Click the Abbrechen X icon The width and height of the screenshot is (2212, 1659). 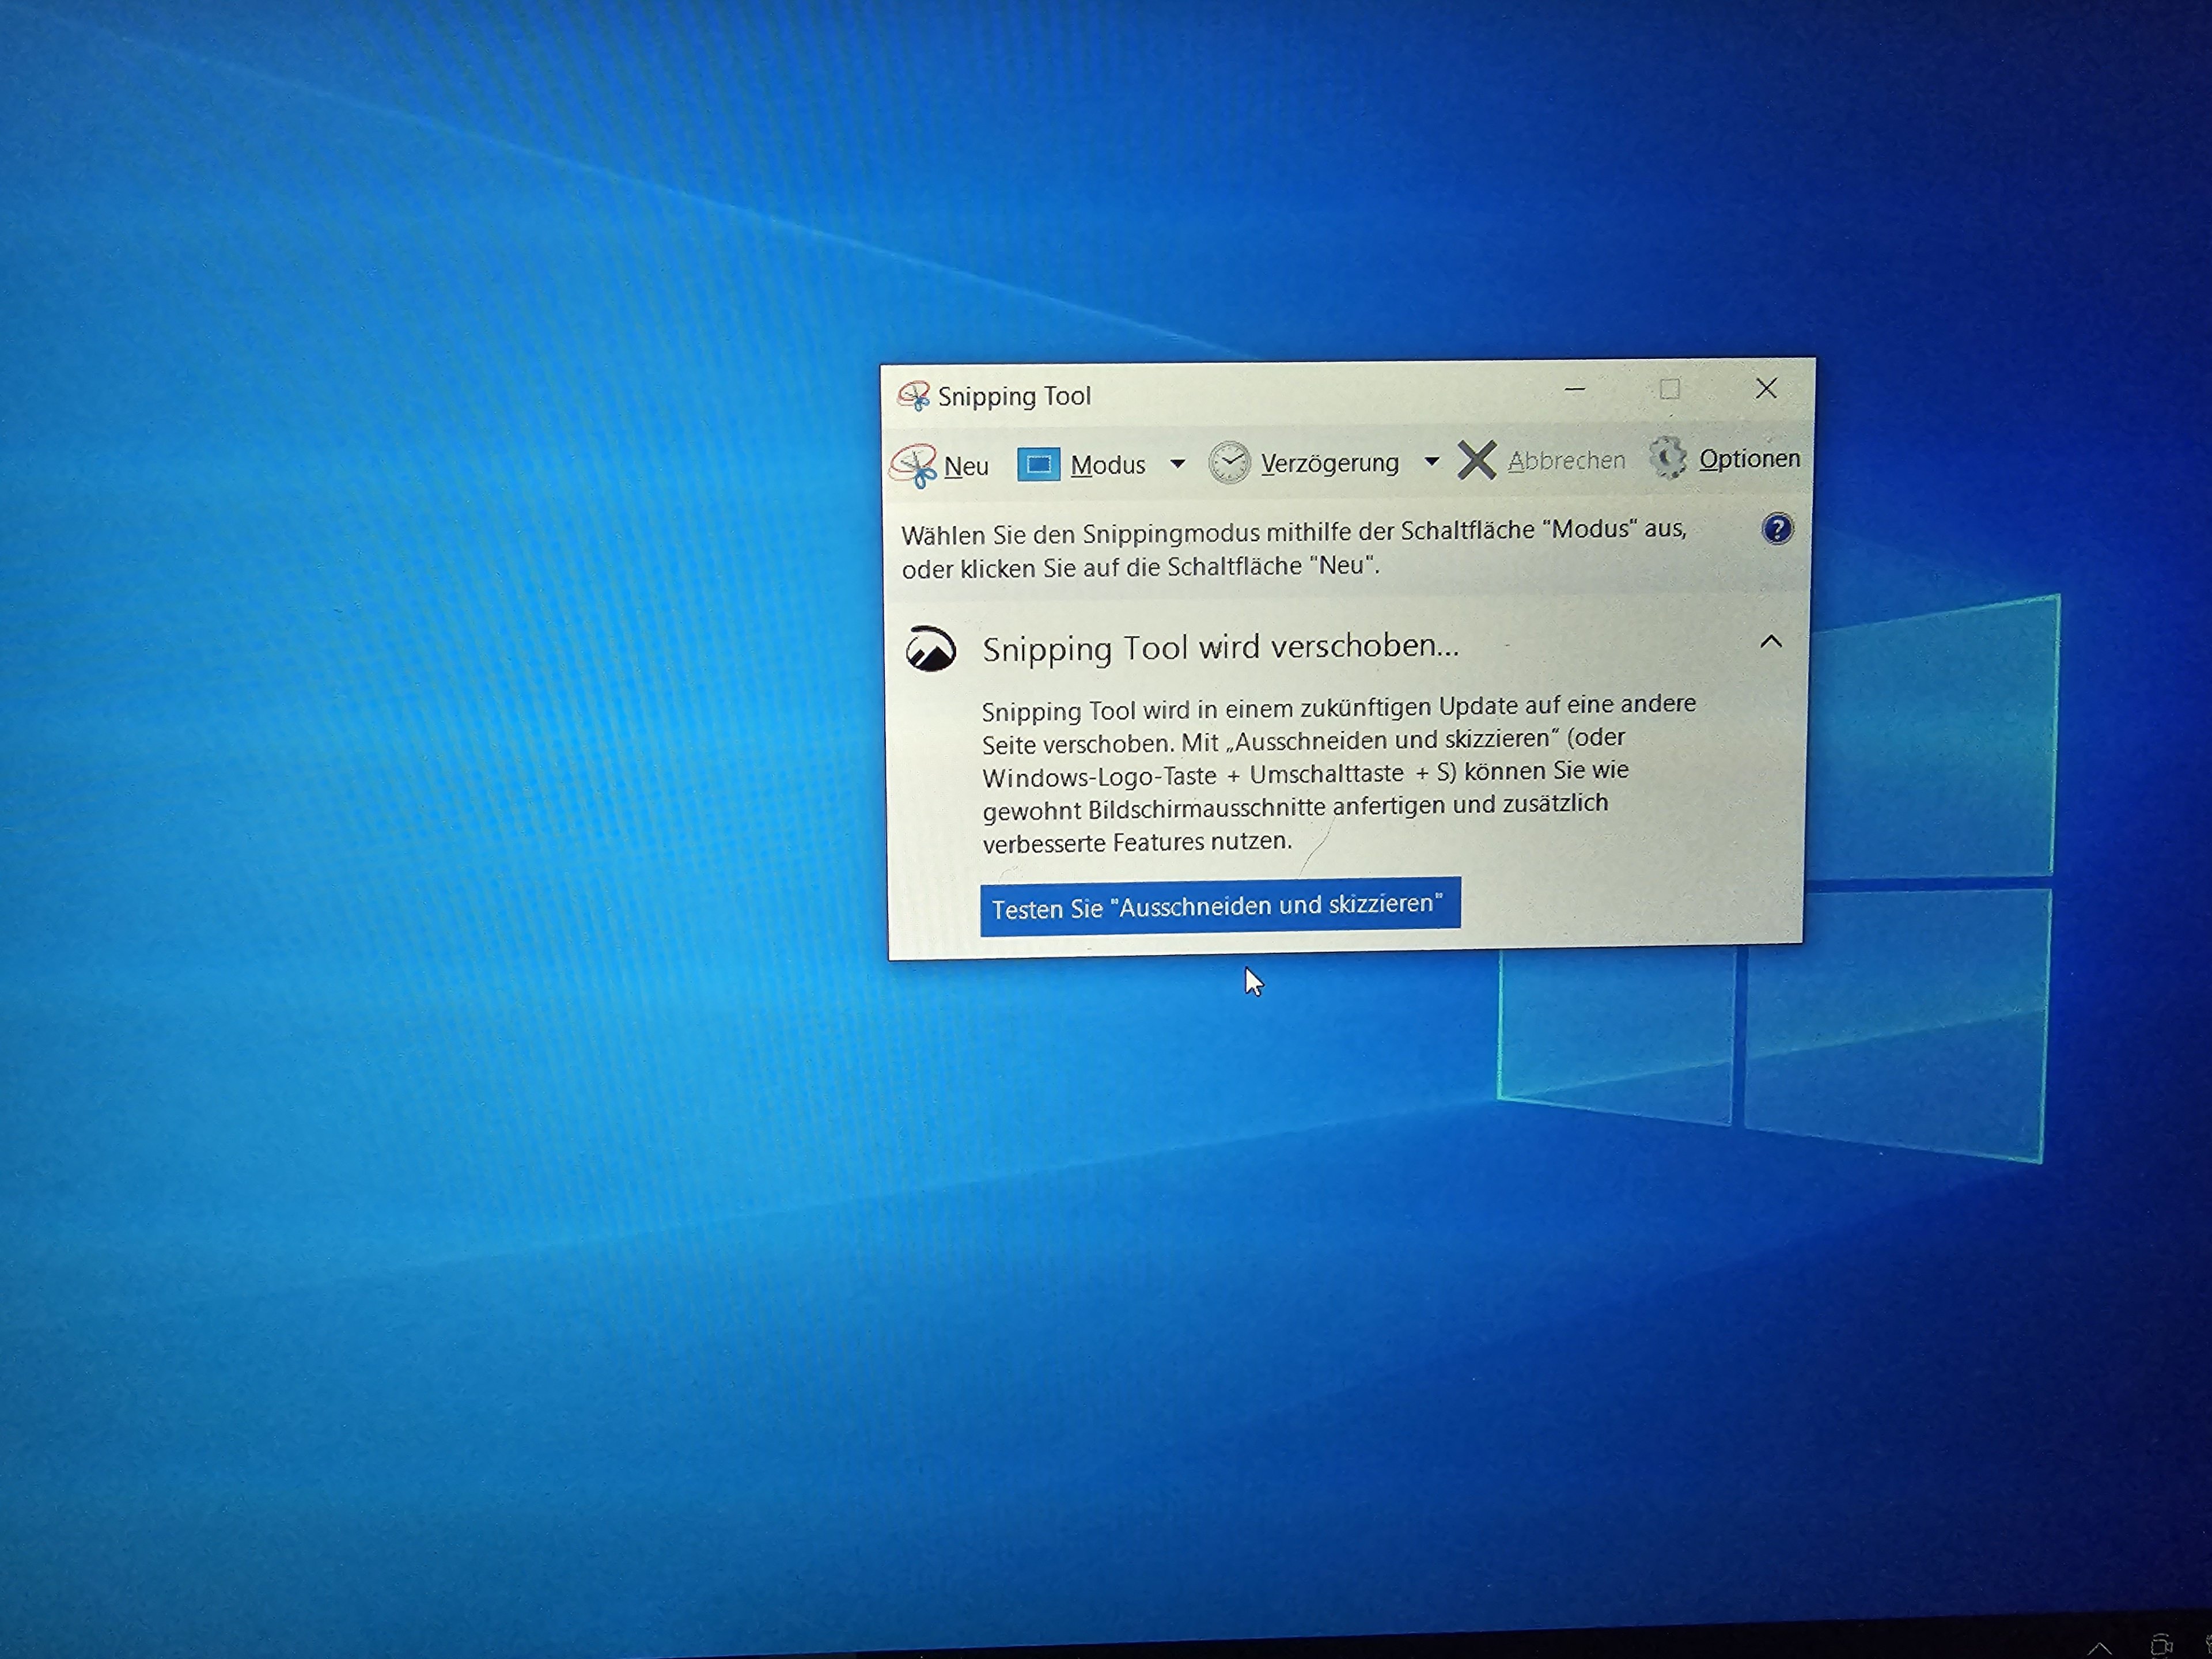[1477, 460]
